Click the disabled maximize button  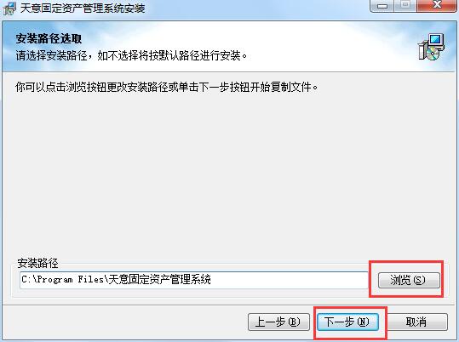[x=405, y=5]
